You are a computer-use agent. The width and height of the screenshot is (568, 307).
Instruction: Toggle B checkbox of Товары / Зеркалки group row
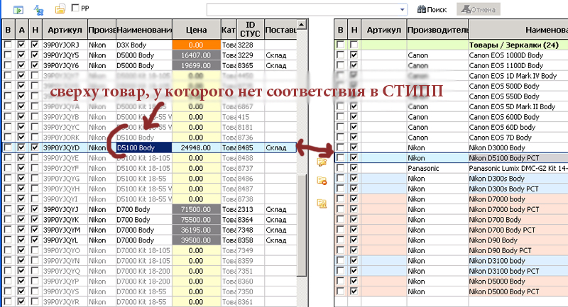340,45
